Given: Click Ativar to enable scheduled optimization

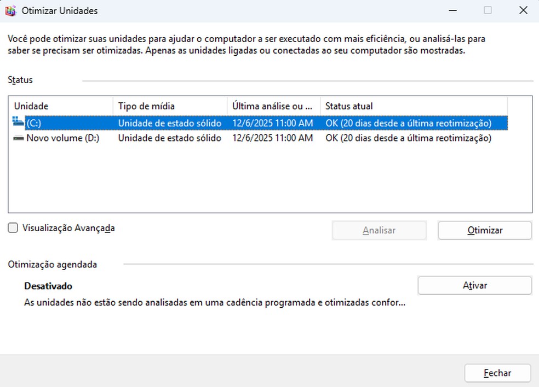Looking at the screenshot, I should (x=474, y=285).
